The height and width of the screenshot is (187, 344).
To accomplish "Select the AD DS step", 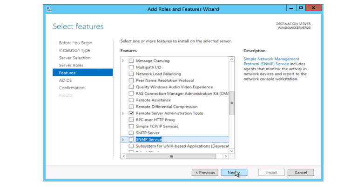I will tap(65, 80).
